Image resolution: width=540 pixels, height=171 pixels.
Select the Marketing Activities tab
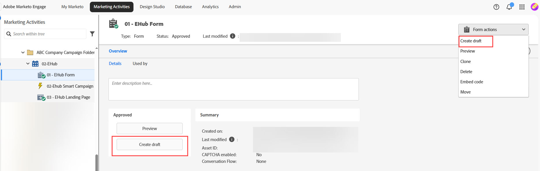(112, 7)
